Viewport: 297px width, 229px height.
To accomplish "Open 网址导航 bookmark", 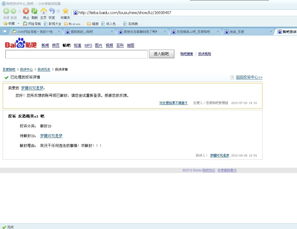I will tap(32, 24).
